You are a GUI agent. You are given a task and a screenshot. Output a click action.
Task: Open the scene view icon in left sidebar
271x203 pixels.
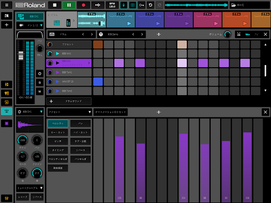pyautogui.click(x=6, y=16)
